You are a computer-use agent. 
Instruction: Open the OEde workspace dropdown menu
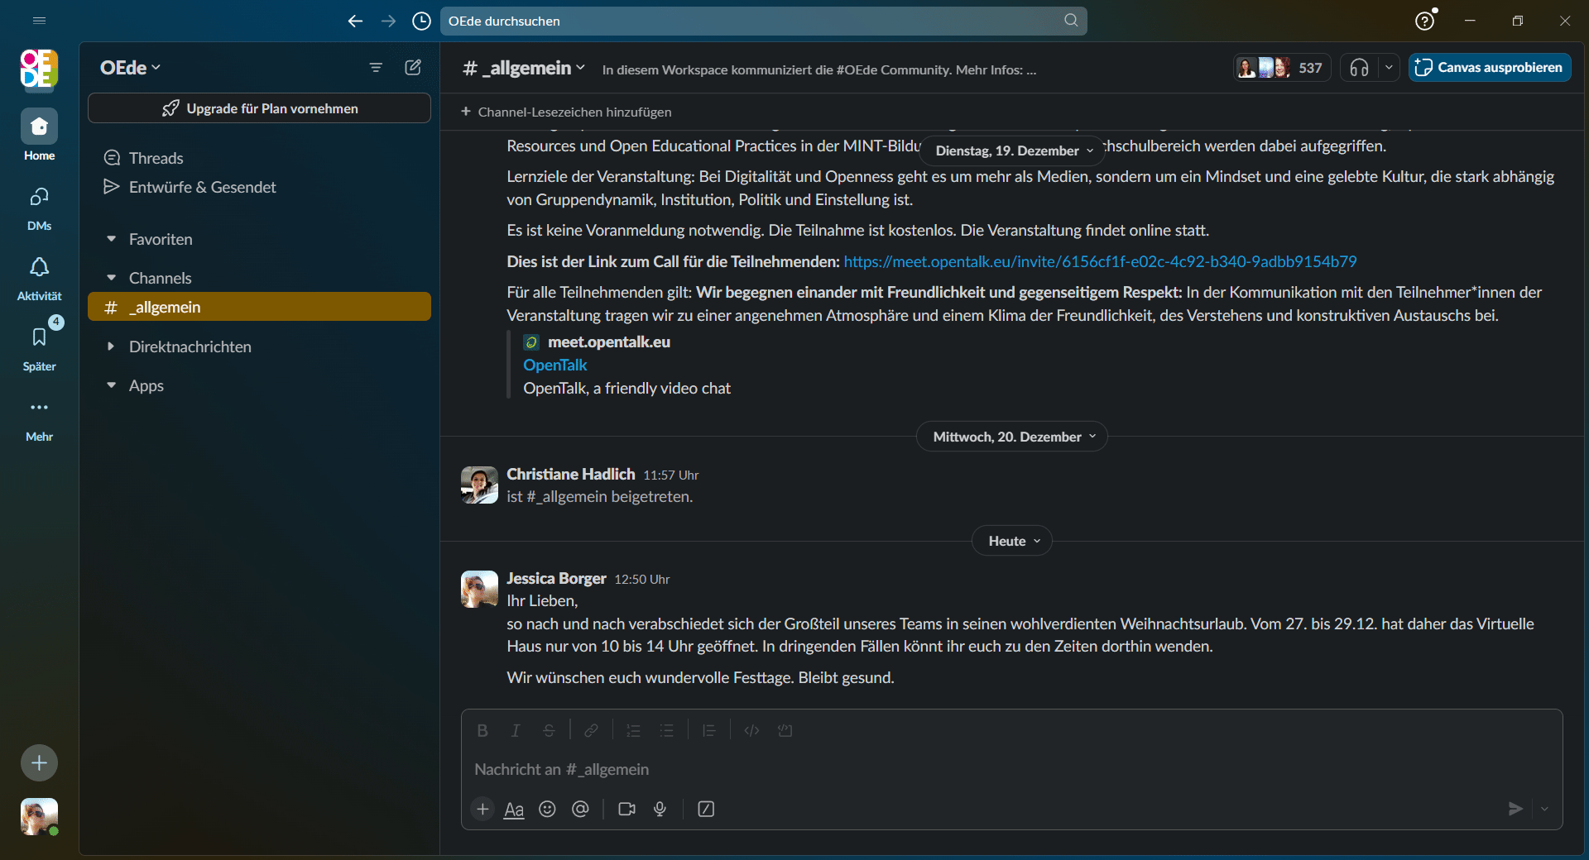[x=130, y=68]
